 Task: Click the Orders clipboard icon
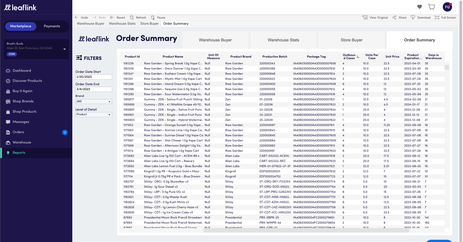tap(8, 132)
